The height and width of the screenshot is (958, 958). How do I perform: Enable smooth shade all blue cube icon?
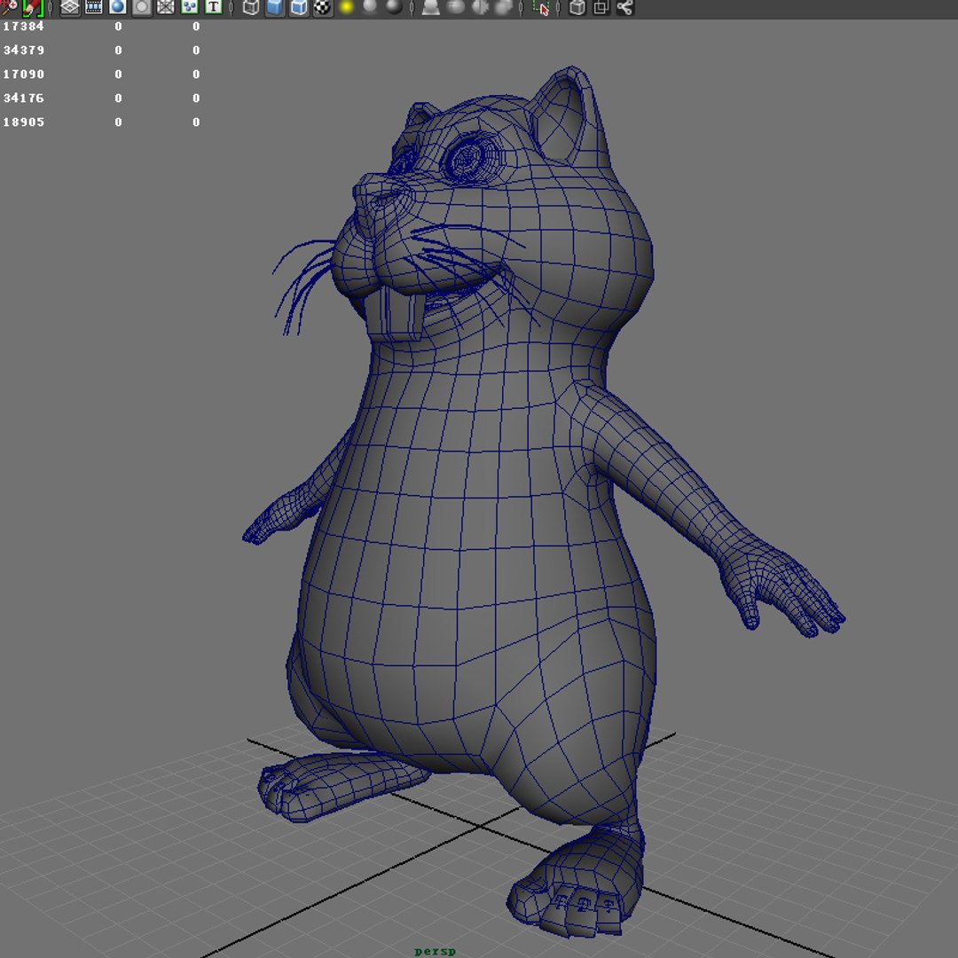275,7
